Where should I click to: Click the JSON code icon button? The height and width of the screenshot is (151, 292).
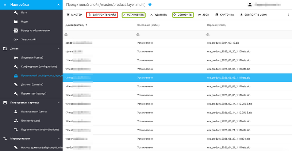click(x=204, y=15)
